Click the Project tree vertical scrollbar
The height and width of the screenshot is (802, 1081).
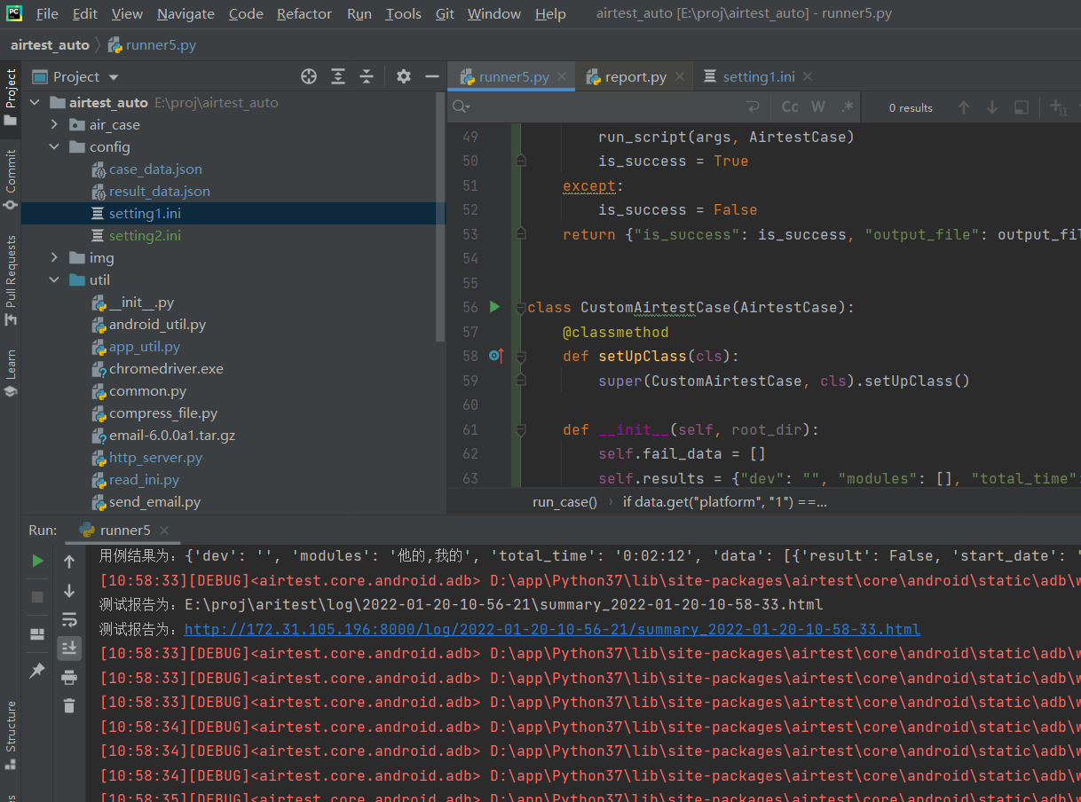tap(441, 217)
